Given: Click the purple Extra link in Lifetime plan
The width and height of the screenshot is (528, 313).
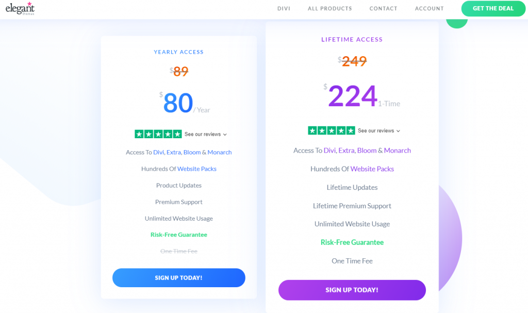Looking at the screenshot, I should 346,150.
